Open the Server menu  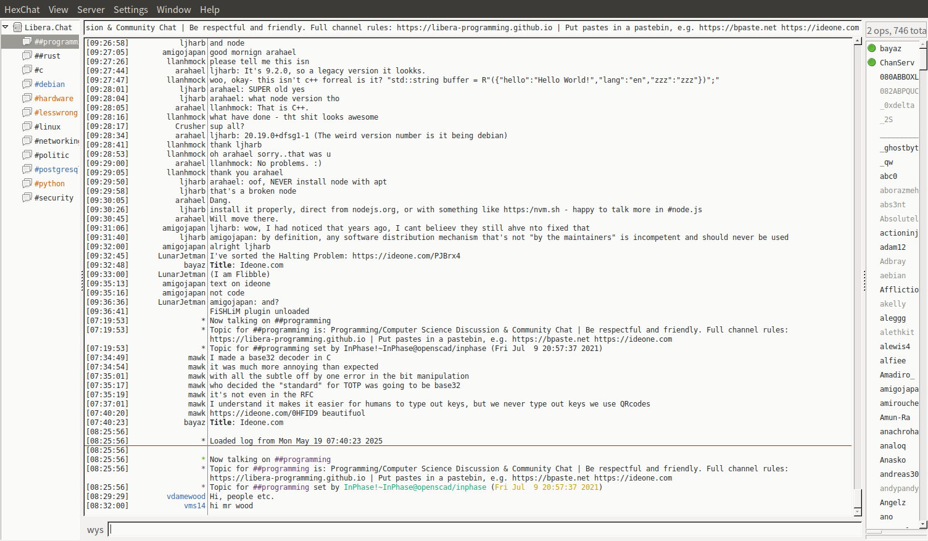[91, 9]
